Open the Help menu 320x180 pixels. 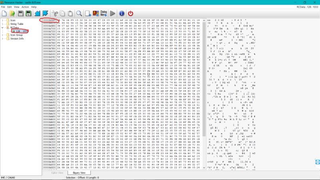(x=34, y=7)
